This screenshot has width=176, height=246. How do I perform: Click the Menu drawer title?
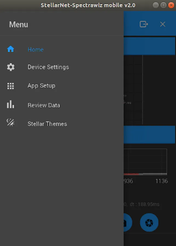pos(19,25)
